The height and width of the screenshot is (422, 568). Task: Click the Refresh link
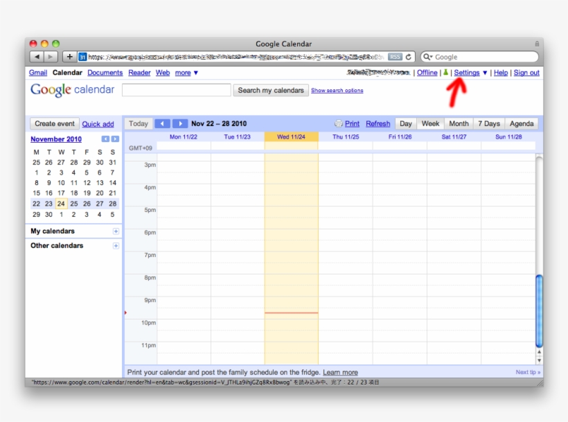[378, 123]
